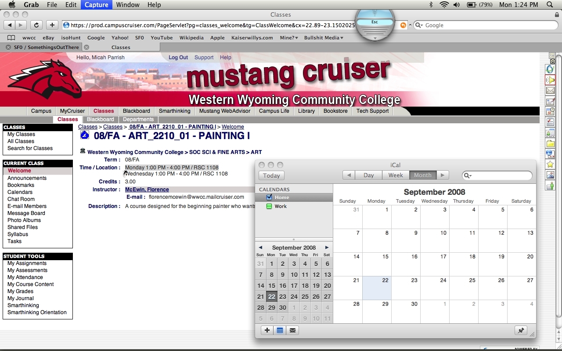Open the Mine? bookmarks dropdown
Viewport: 562px width, 351px height.
(289, 38)
